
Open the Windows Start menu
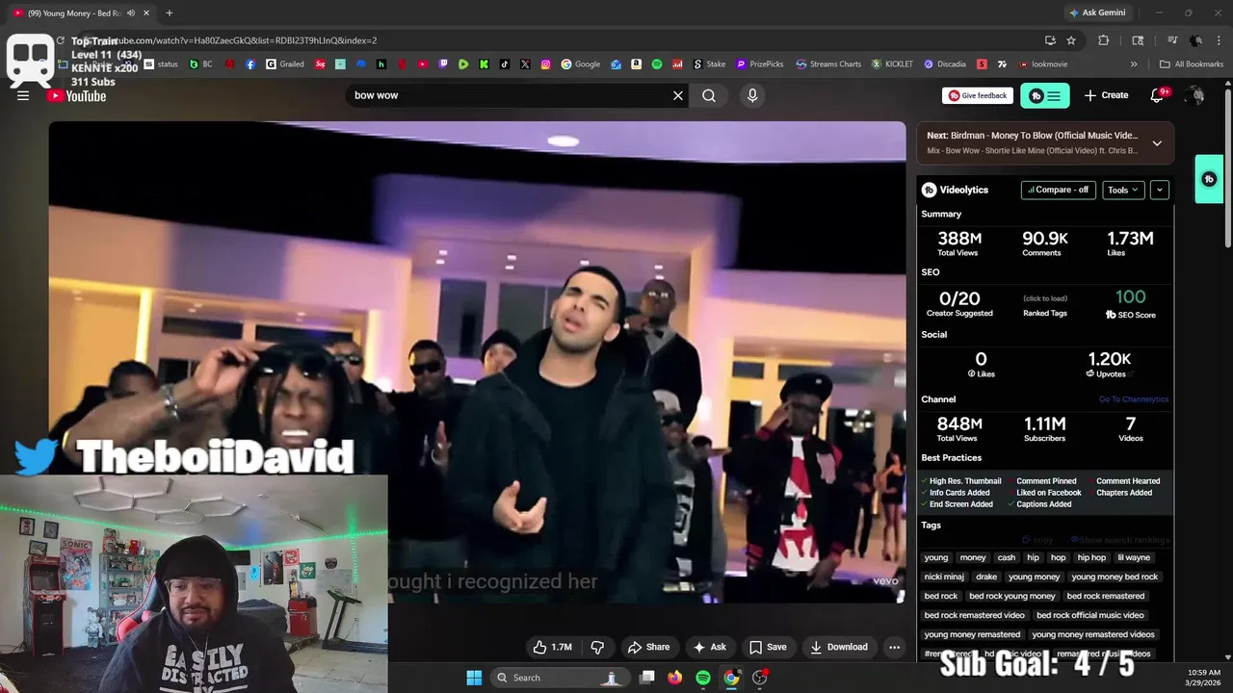(474, 678)
